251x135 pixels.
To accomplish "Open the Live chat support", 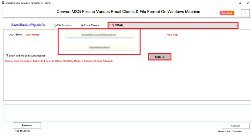I will (227, 13).
